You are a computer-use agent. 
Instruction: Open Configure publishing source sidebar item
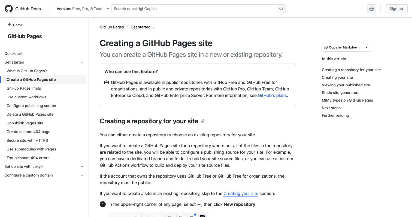point(31,106)
